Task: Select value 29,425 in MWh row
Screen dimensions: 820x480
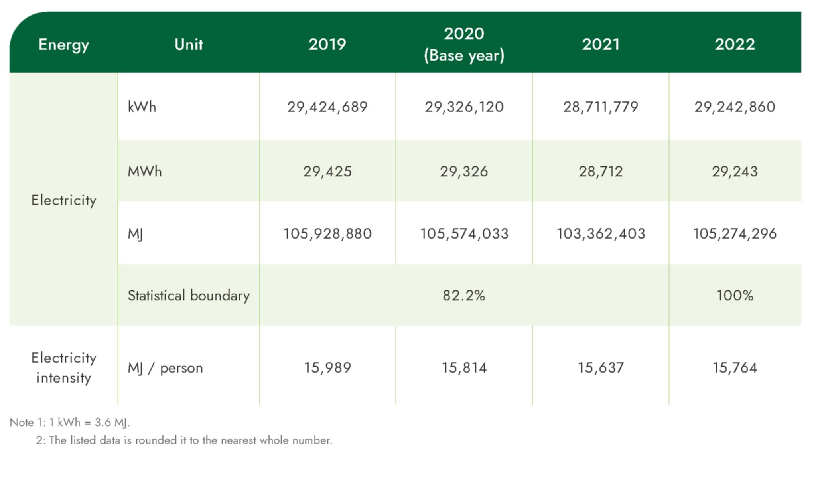Action: point(327,172)
